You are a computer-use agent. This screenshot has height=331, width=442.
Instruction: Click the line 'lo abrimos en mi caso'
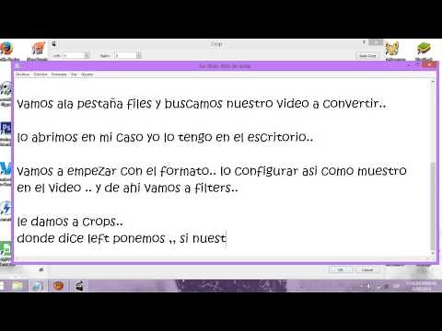(165, 137)
